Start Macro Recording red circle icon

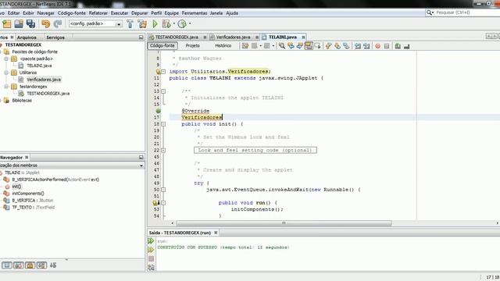click(377, 46)
